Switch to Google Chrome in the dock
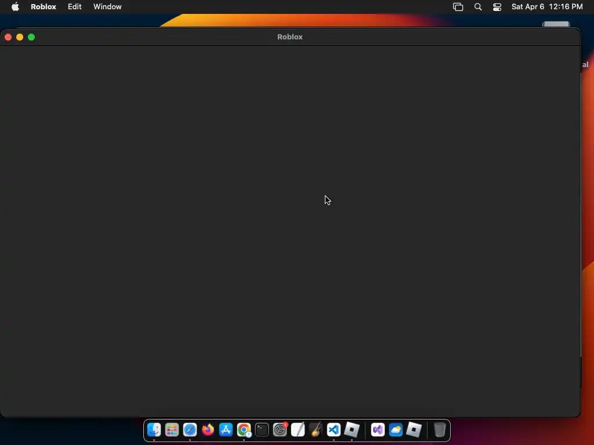 (x=244, y=430)
